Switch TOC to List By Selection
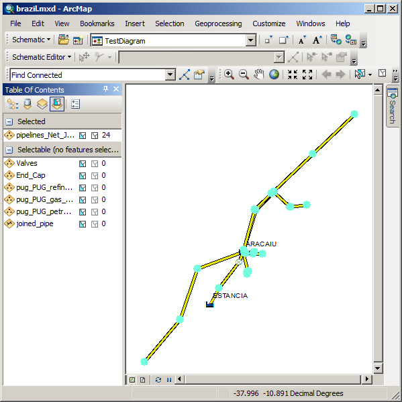The height and width of the screenshot is (402, 402). (57, 104)
